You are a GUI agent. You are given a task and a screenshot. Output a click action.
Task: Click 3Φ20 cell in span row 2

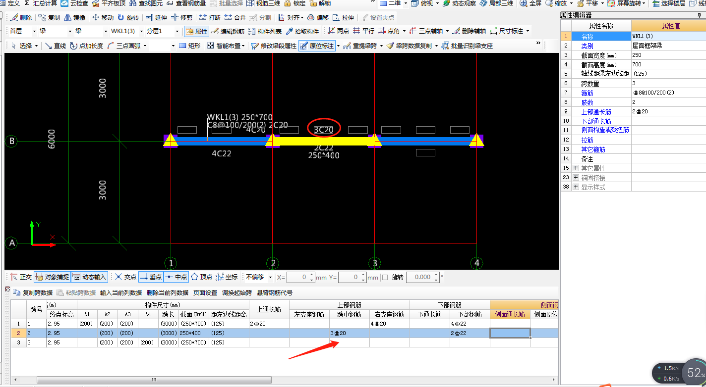point(350,333)
